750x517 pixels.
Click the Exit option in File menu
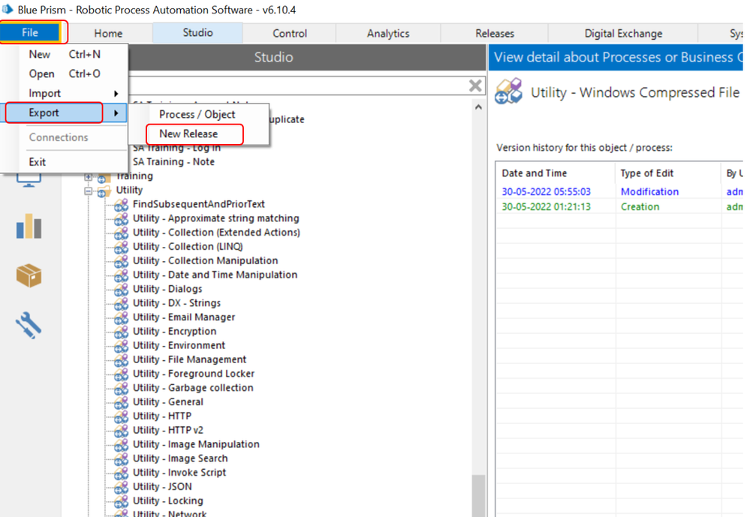tap(38, 162)
